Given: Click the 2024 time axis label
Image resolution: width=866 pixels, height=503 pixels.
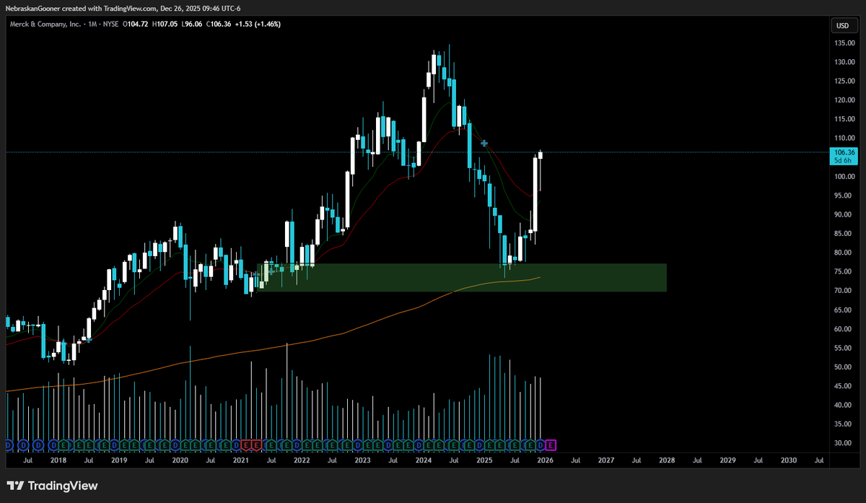Looking at the screenshot, I should (424, 460).
